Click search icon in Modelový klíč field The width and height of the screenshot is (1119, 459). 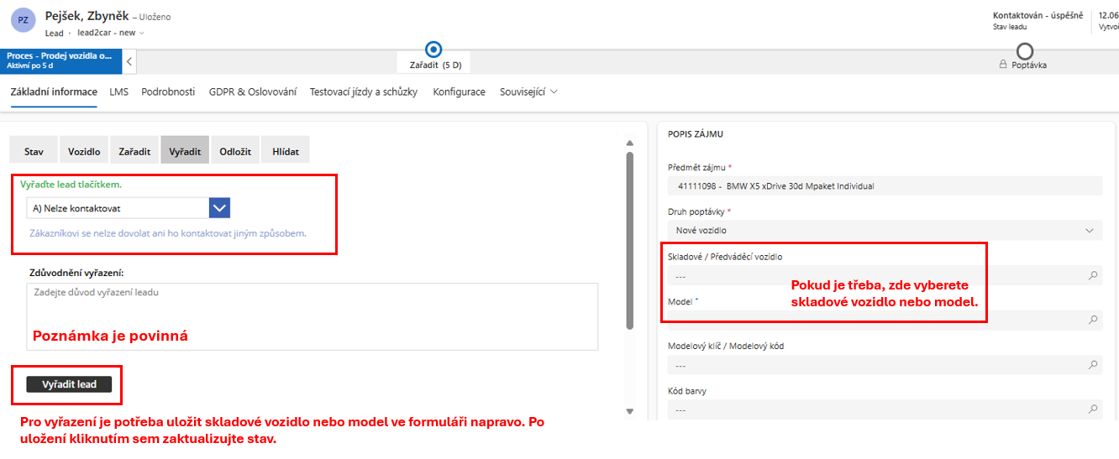[x=1093, y=365]
